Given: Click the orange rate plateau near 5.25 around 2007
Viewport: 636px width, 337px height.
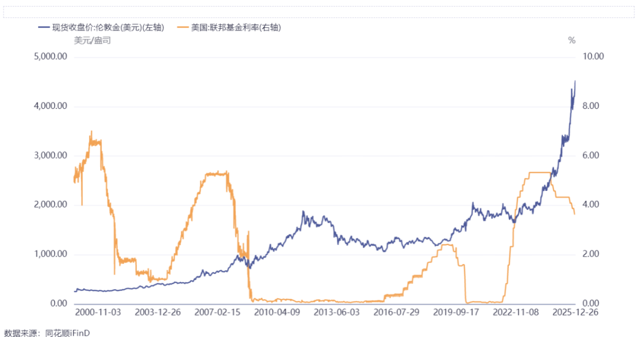Looking at the screenshot, I should [215, 174].
